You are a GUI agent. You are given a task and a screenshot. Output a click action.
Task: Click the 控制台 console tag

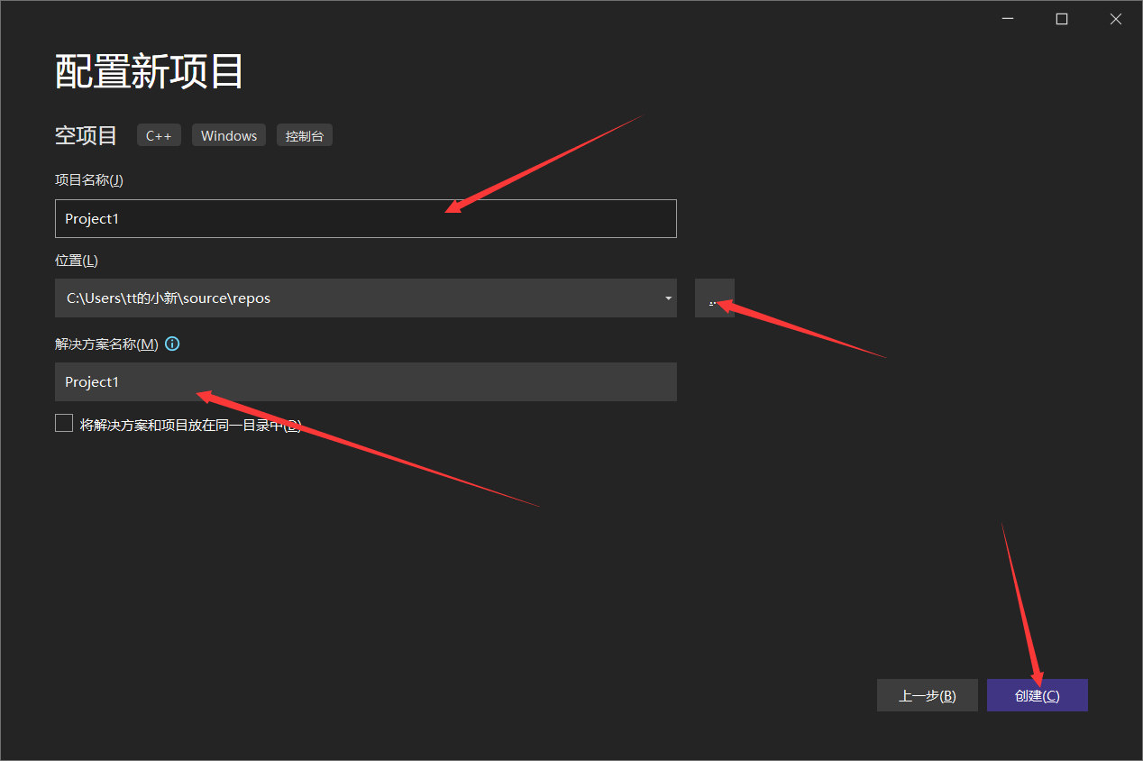pos(304,135)
